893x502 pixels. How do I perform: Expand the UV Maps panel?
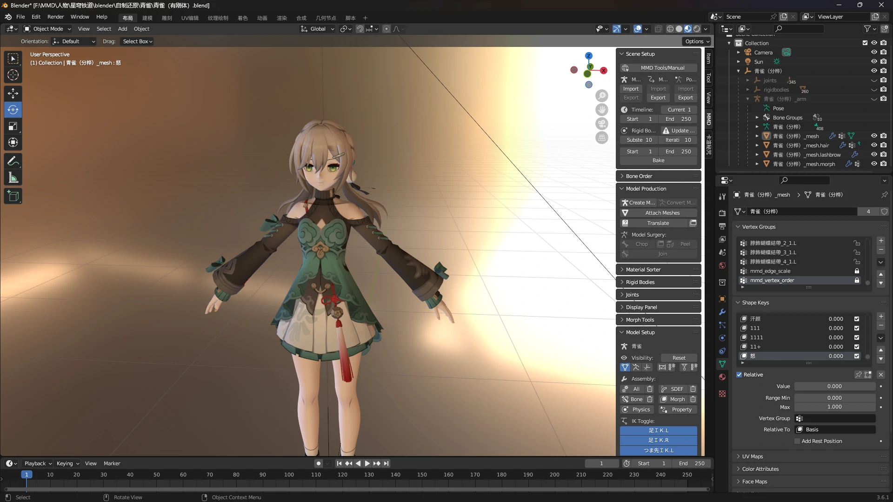tap(809, 456)
